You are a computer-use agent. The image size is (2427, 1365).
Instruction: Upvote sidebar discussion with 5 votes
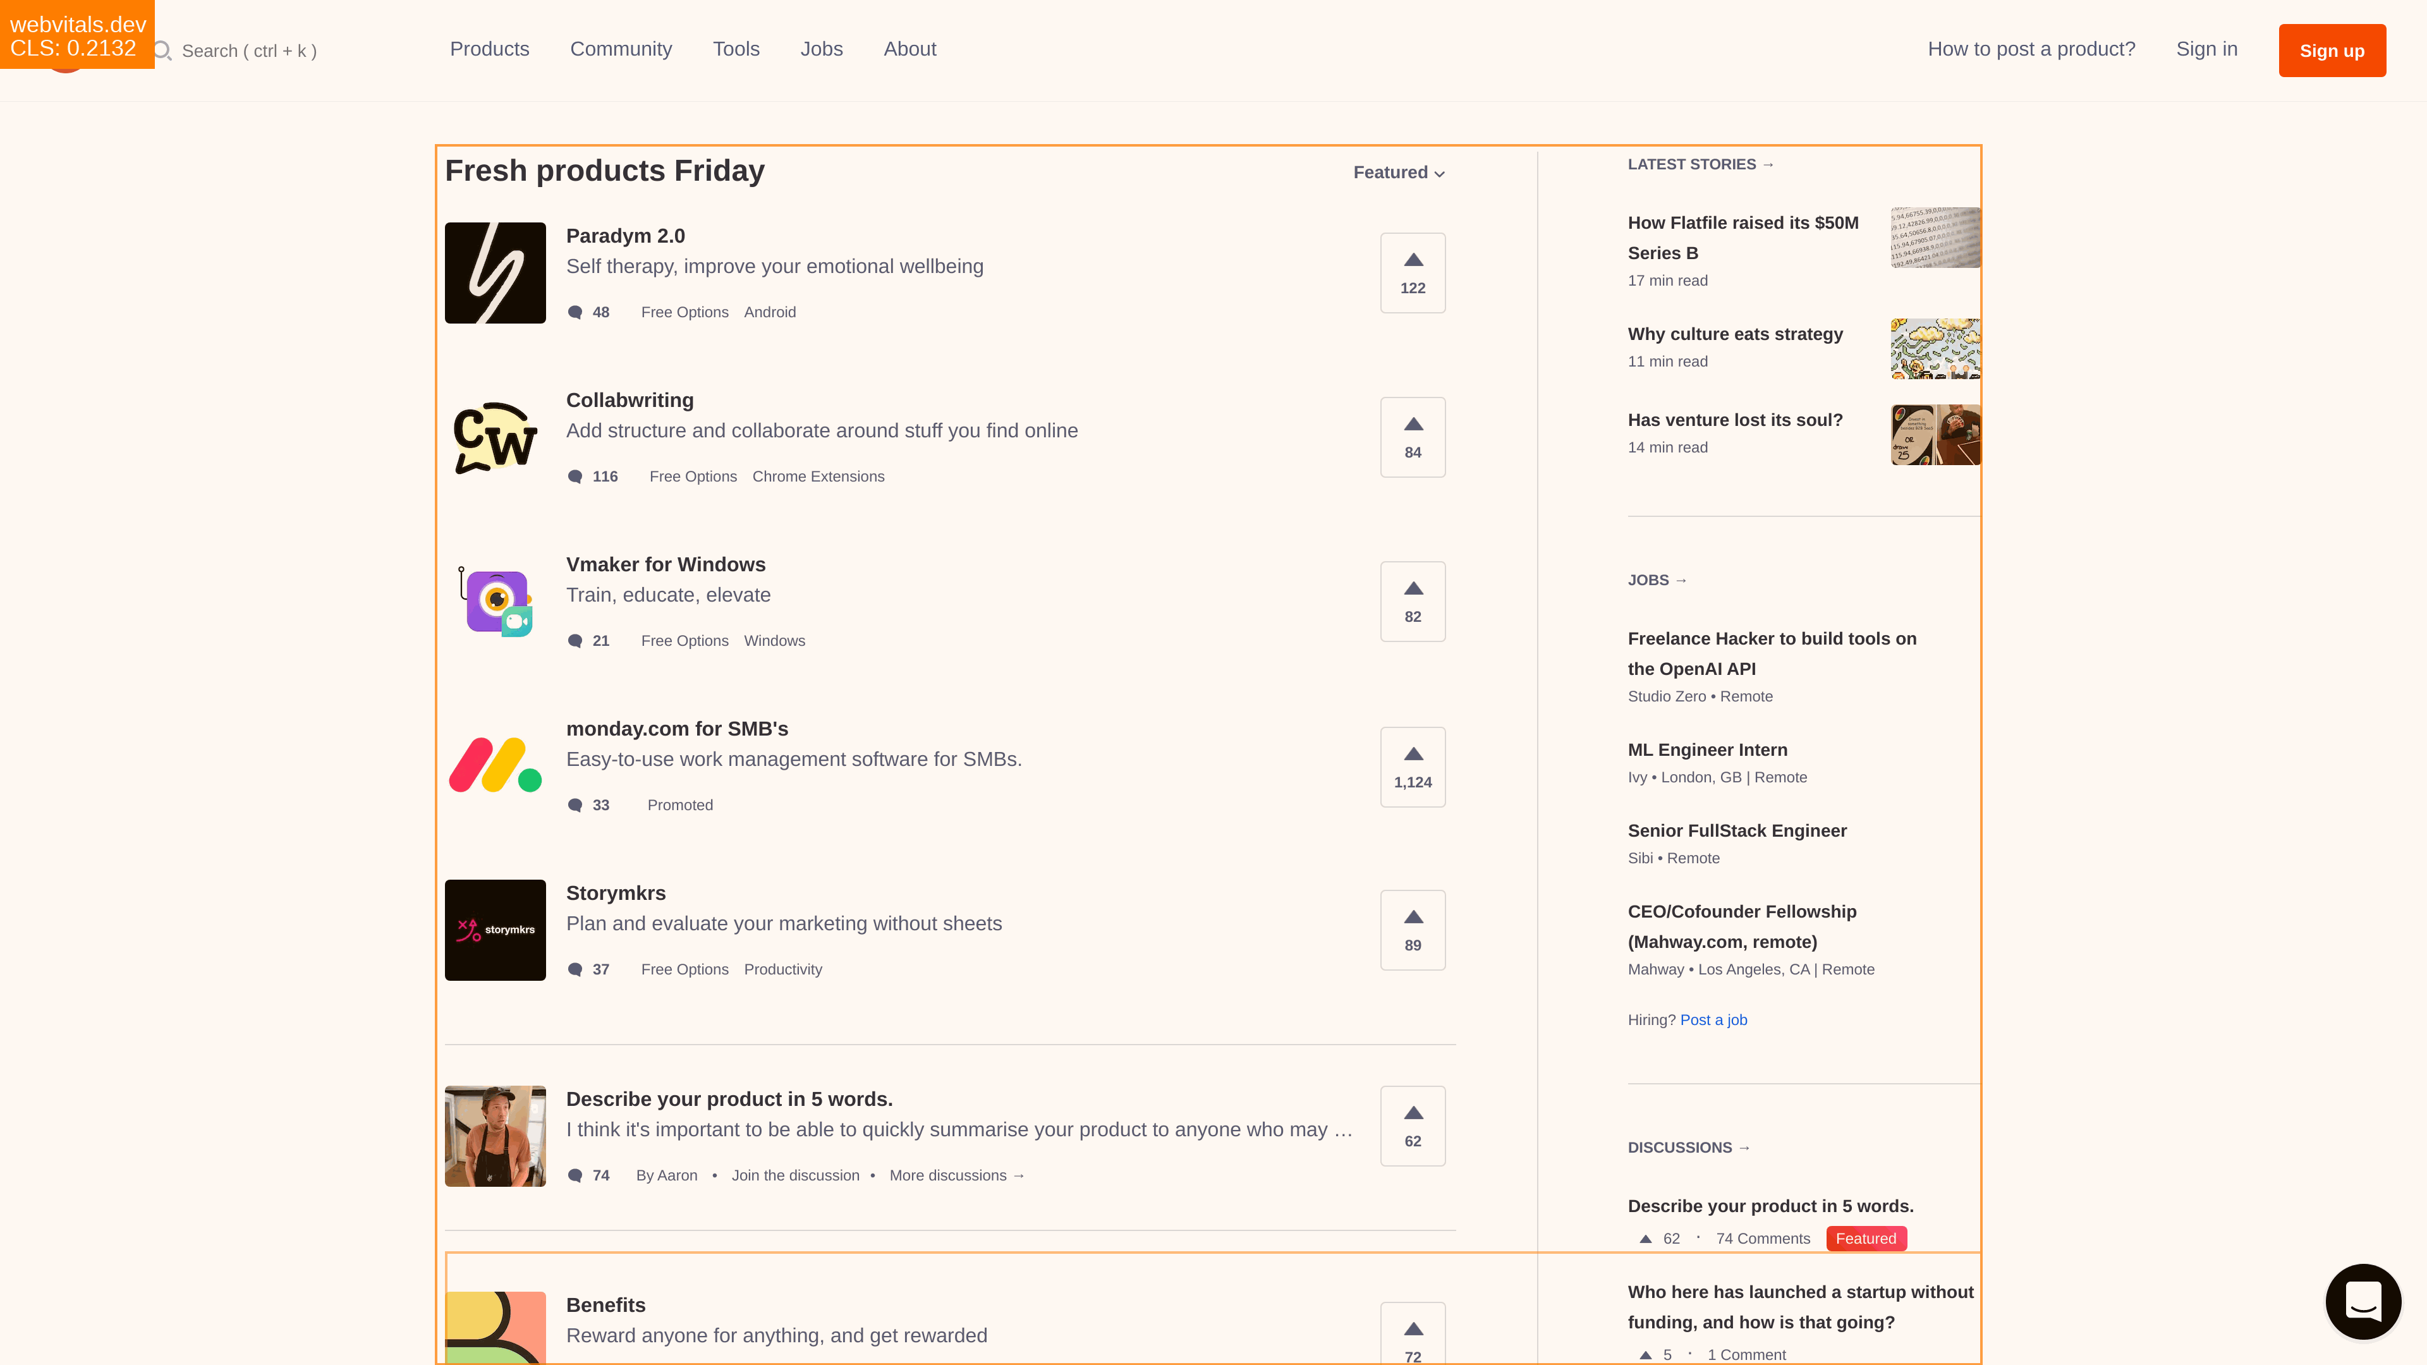coord(1645,1355)
